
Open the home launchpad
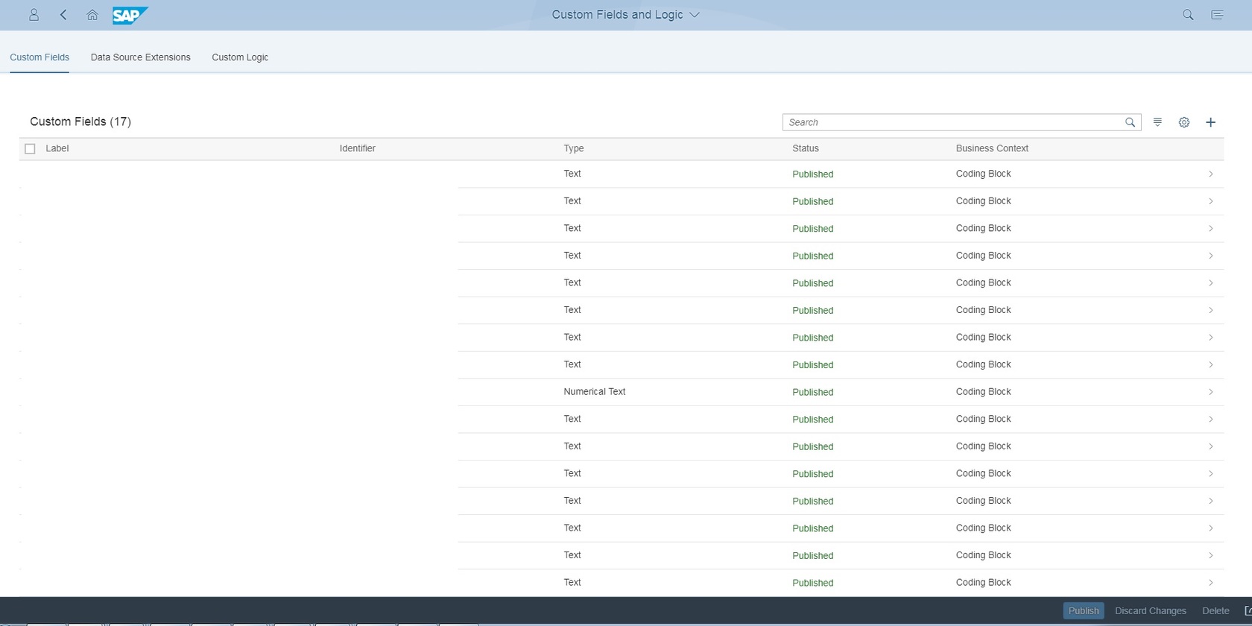[92, 15]
